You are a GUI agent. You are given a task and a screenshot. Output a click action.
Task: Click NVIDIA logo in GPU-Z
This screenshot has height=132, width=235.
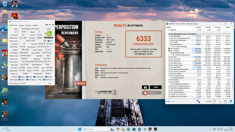[x=48, y=35]
